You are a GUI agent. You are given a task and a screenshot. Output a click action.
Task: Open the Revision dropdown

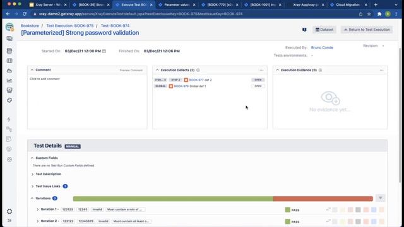point(383,46)
